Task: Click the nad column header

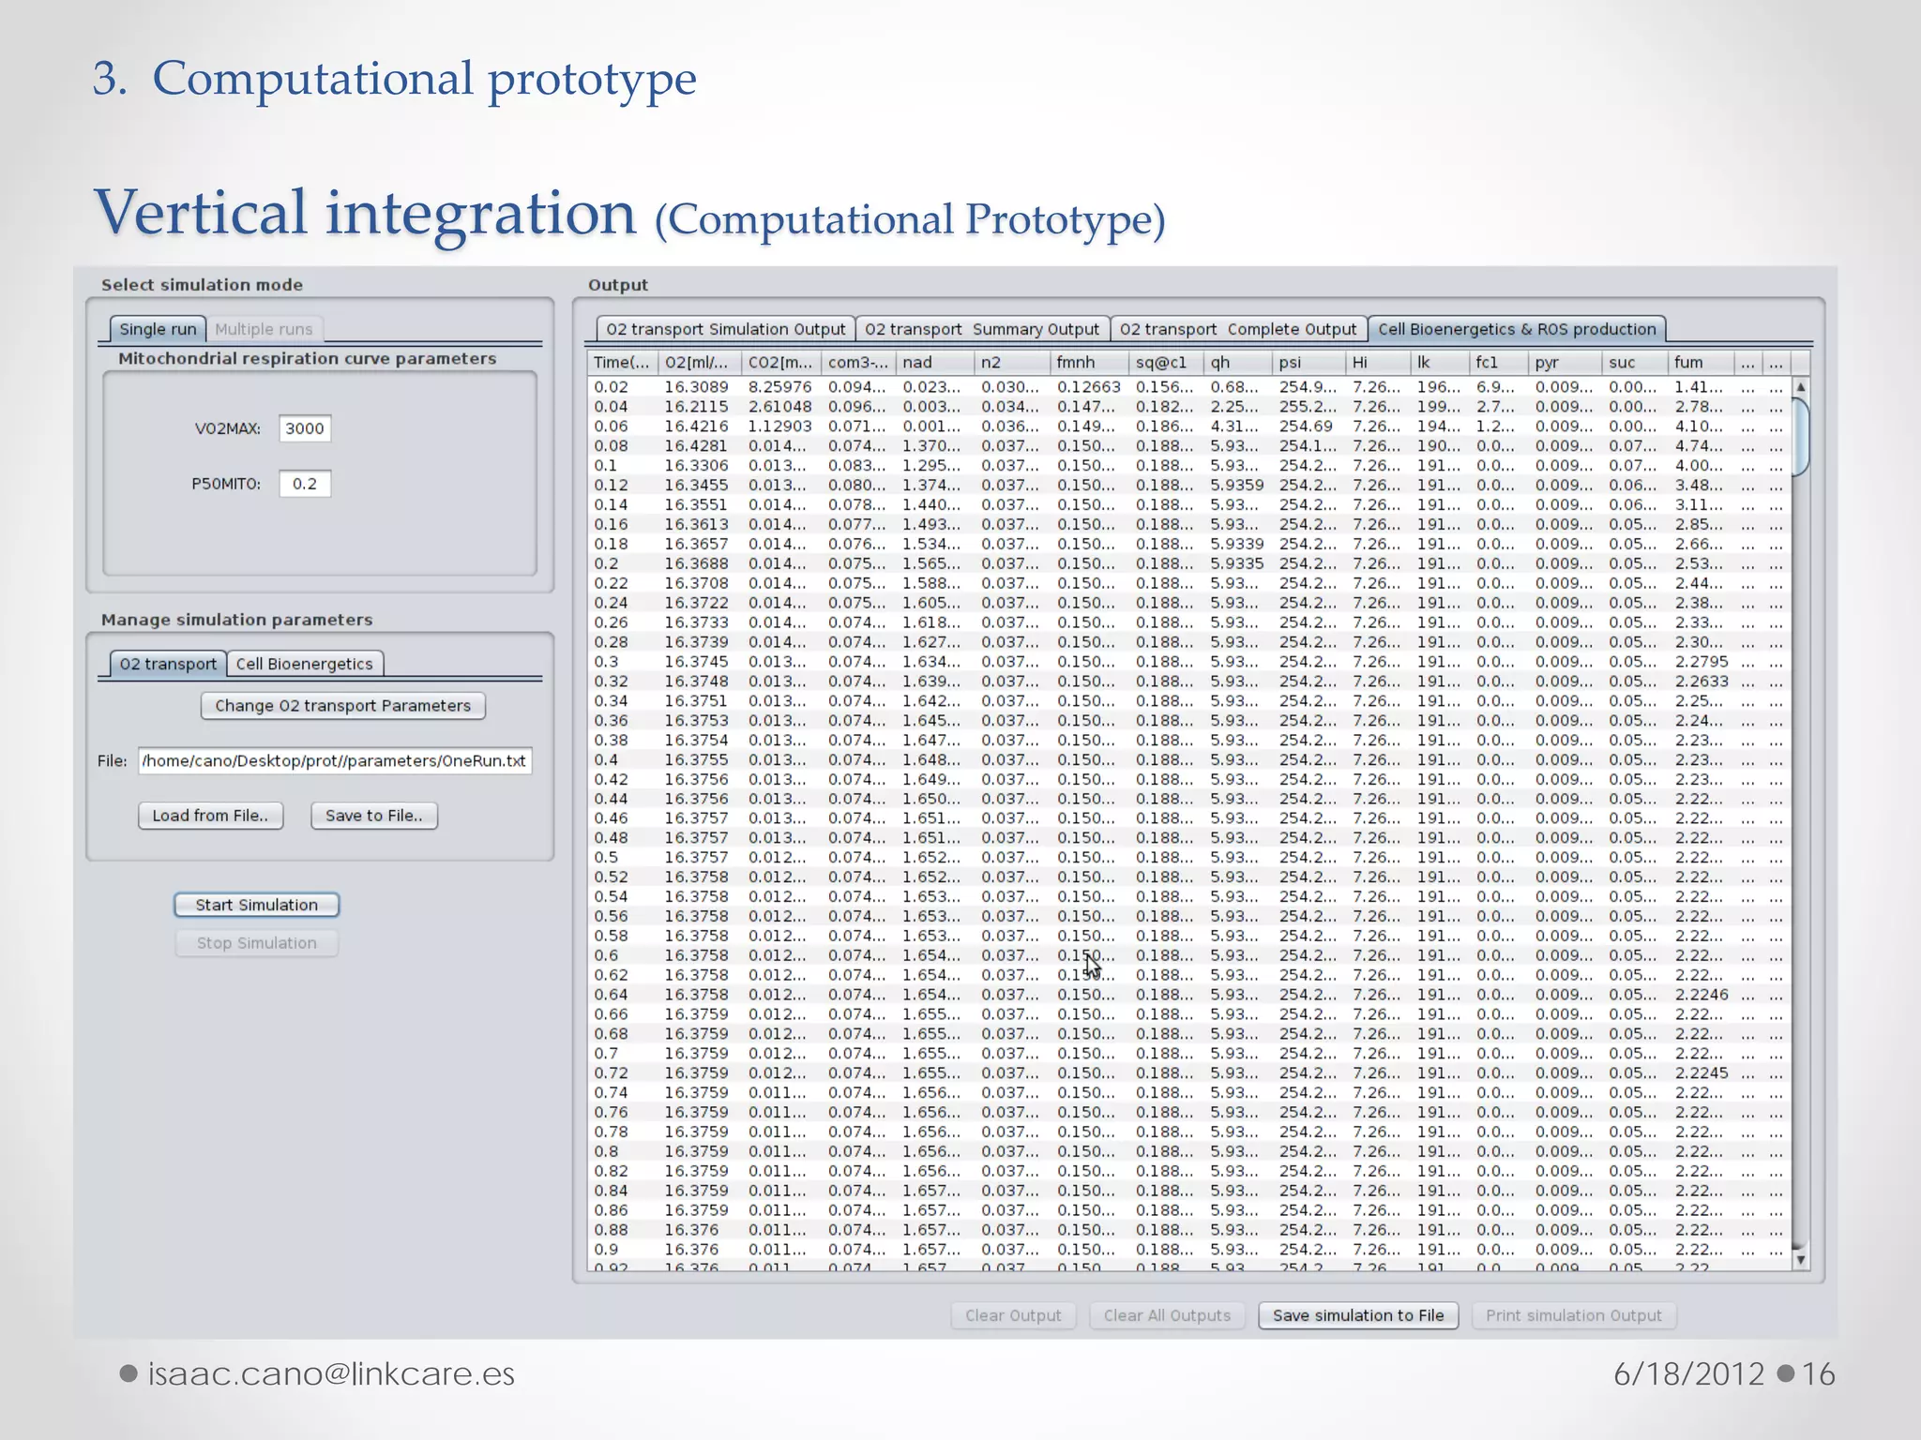Action: 935,363
